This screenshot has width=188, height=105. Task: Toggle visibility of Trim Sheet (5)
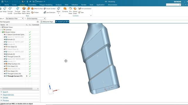(x=5, y=47)
